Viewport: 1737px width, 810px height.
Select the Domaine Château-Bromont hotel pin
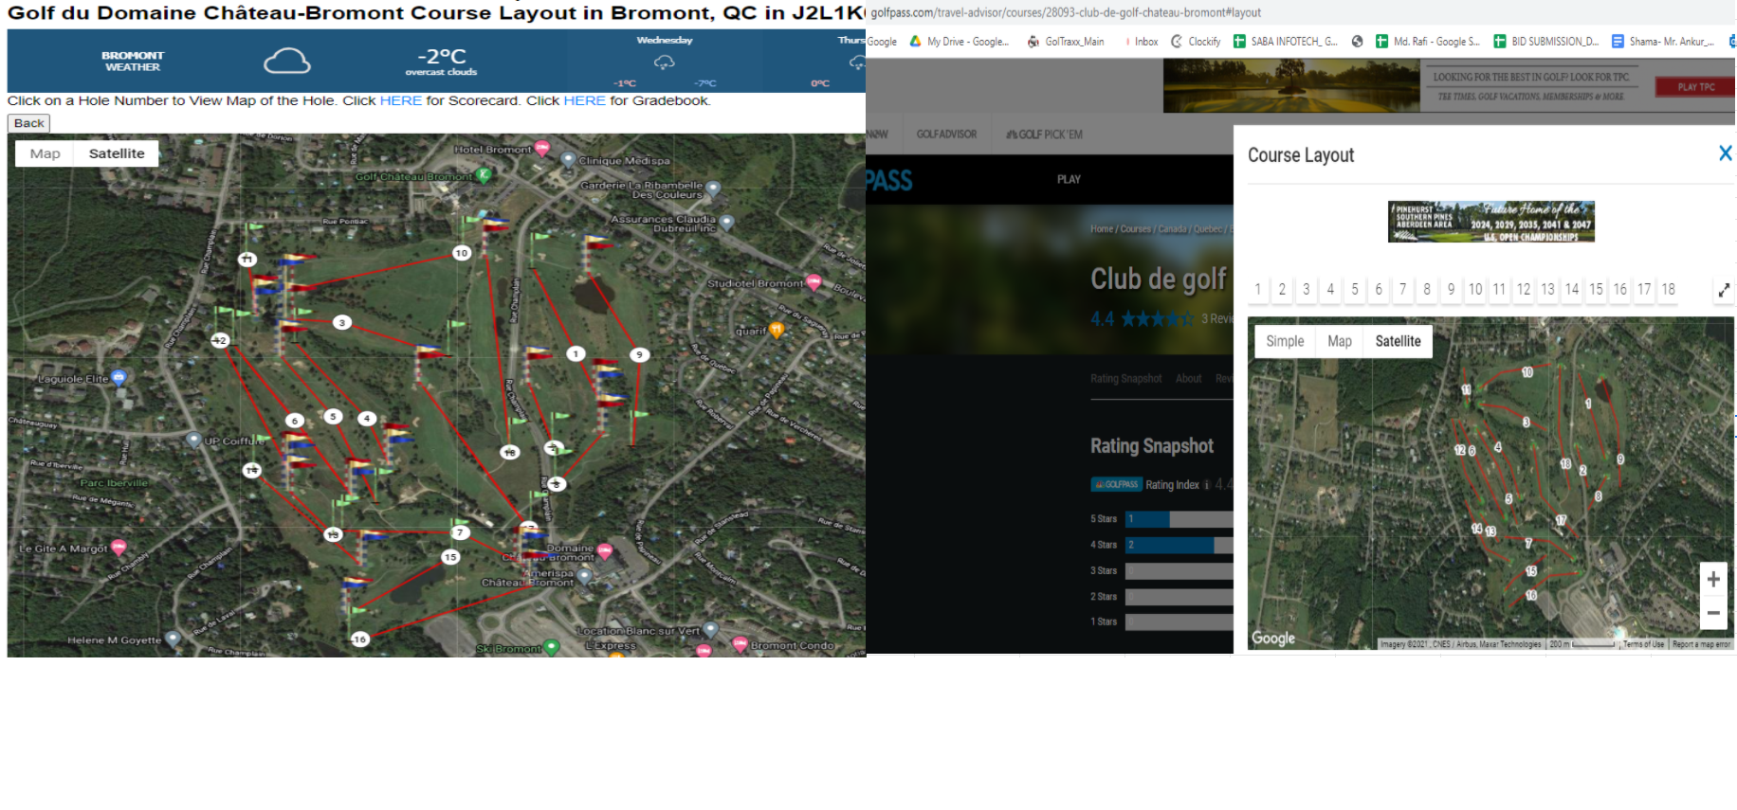604,550
